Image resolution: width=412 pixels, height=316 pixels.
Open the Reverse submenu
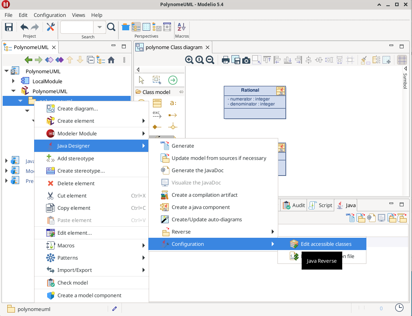click(x=213, y=232)
